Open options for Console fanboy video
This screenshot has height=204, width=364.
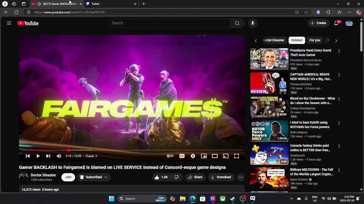339,146
